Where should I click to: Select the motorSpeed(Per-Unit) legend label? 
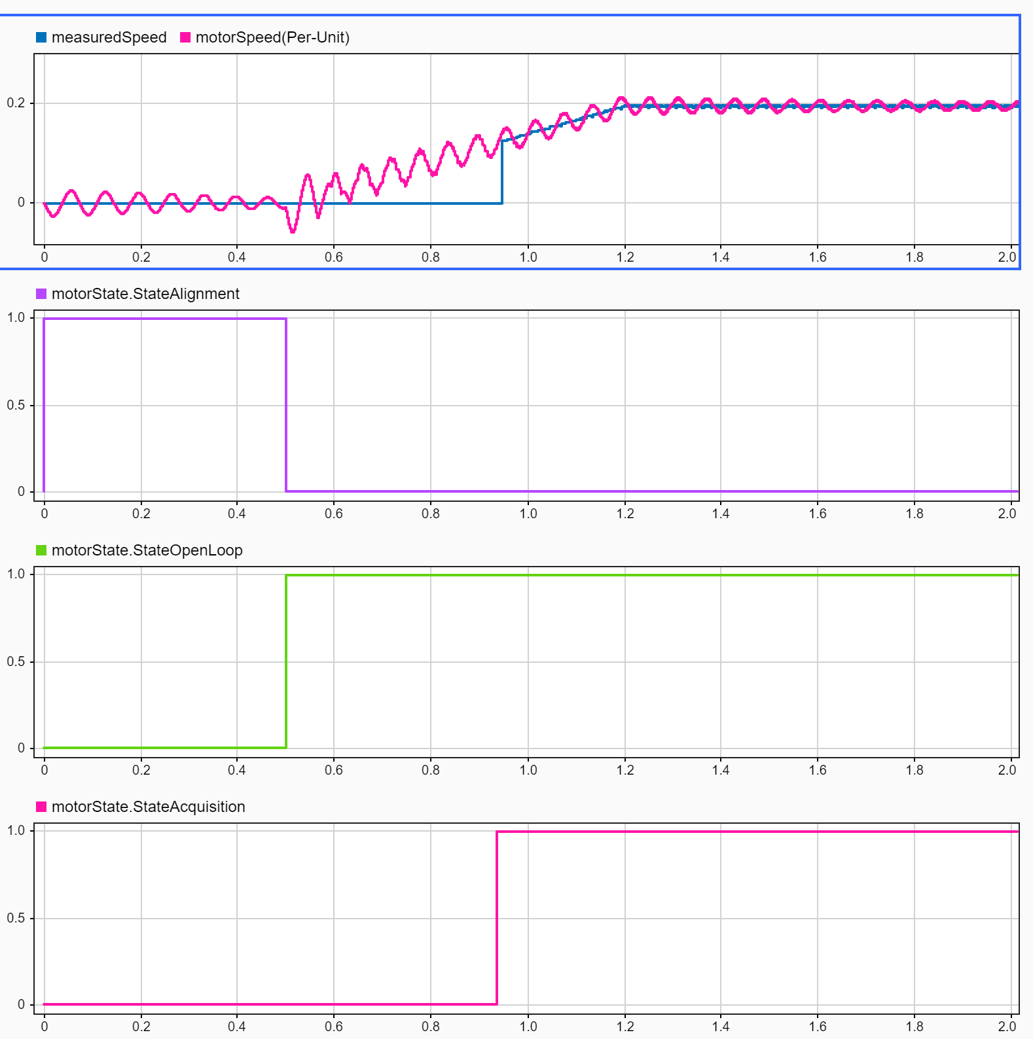tap(272, 37)
